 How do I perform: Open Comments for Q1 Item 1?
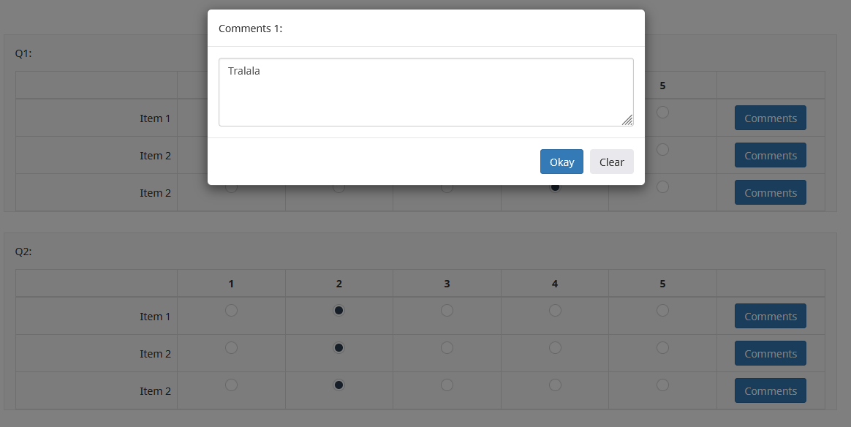pos(770,118)
